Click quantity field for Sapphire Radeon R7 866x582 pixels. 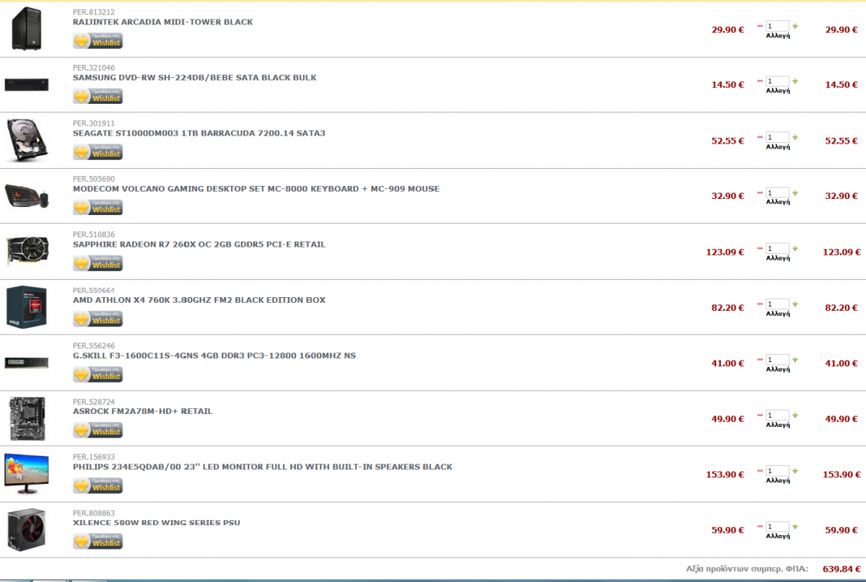click(x=778, y=248)
